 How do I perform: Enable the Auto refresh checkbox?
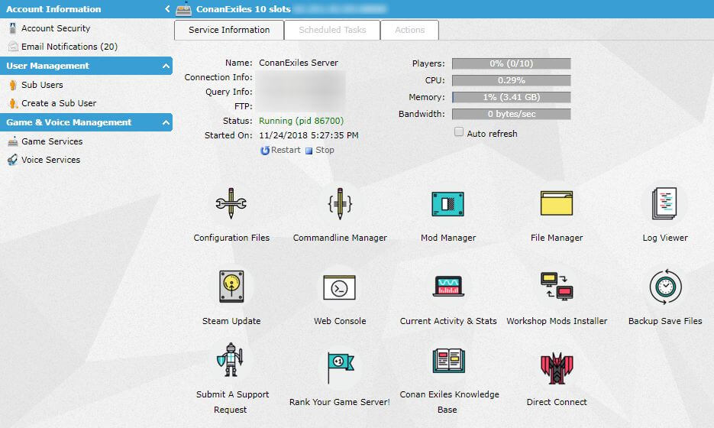click(x=459, y=133)
